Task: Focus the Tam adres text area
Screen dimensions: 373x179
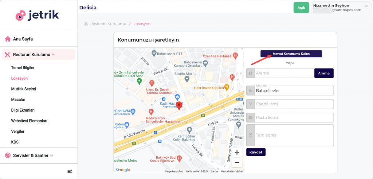Action: tap(294, 135)
